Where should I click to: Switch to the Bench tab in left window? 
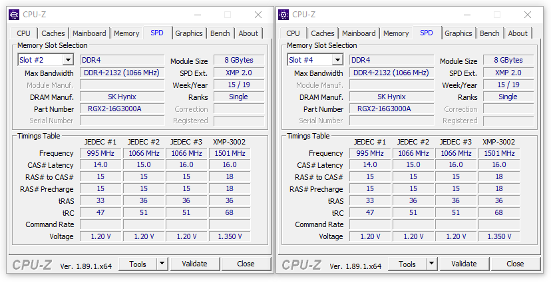[220, 33]
